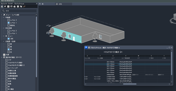This screenshot has height=91, width=176.
Task: Open the ドア schedule
Action: [10, 60]
